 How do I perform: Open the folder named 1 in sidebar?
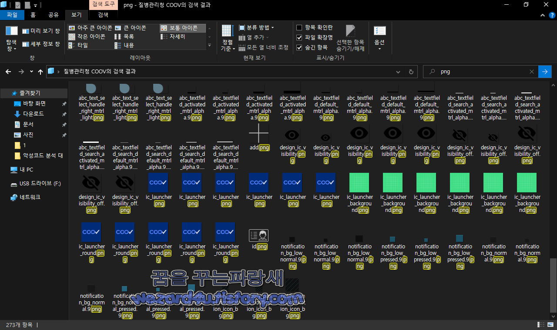click(24, 145)
